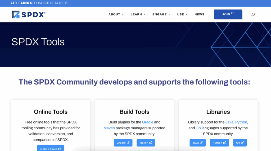
Task: Open the Engage nav item
Action: 160,14
